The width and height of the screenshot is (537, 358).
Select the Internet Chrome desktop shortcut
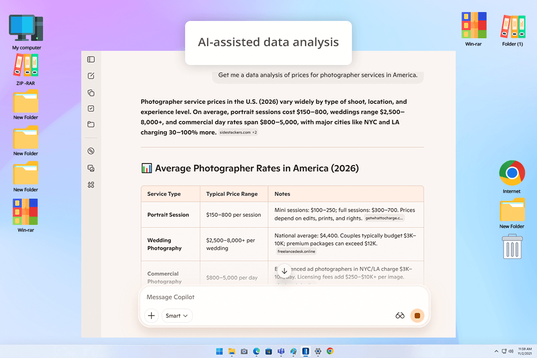point(512,177)
